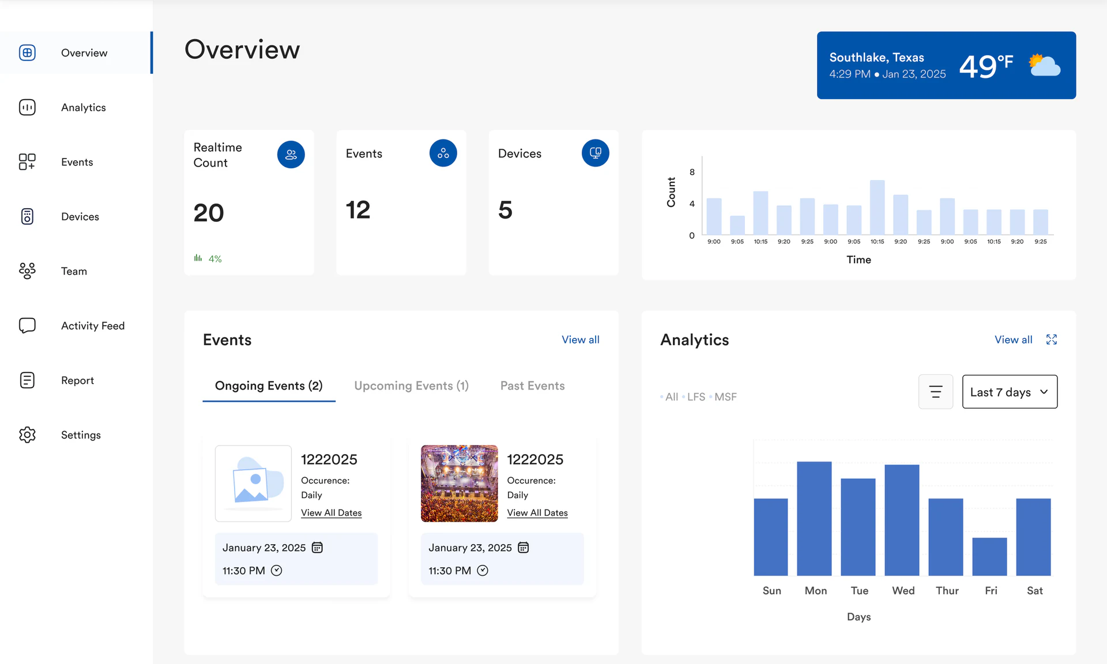Click the placeholder image event thumbnail
Viewport: 1107px width, 664px height.
point(253,484)
